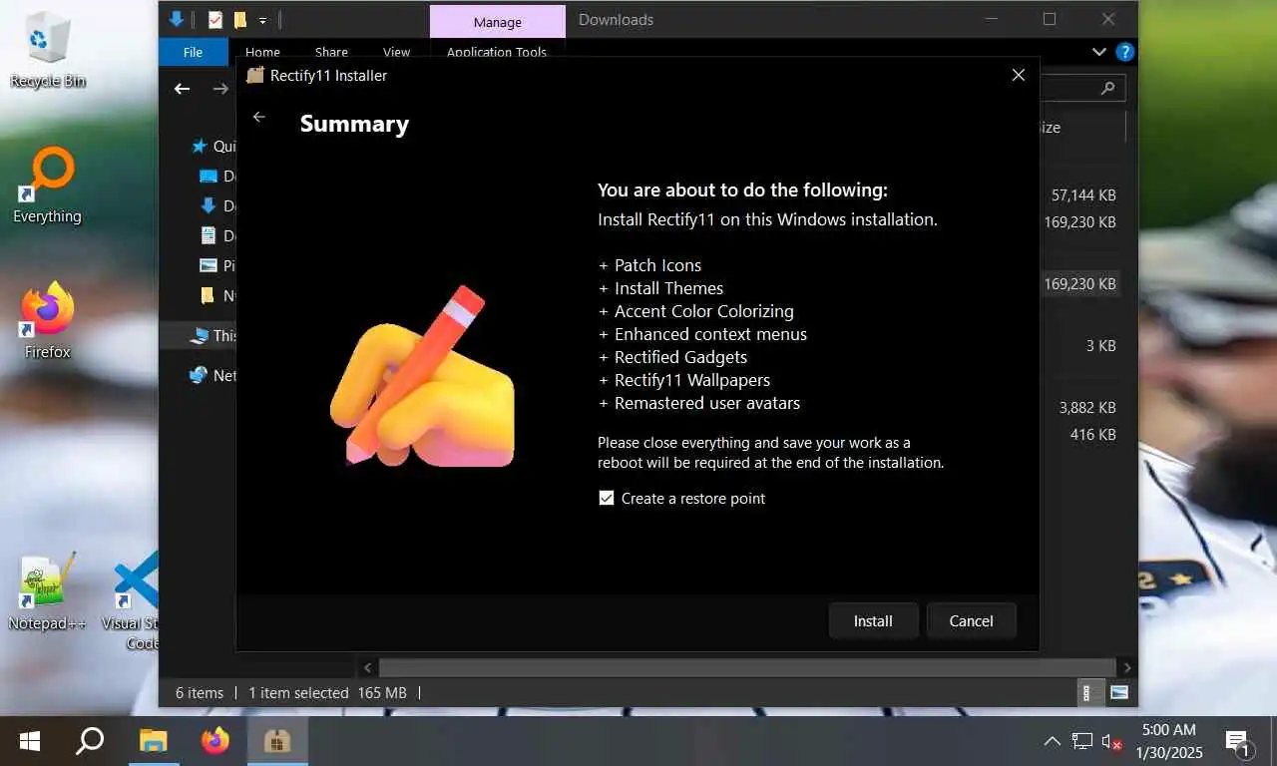Open taskbar search magnifier
This screenshot has height=766, width=1277.
pyautogui.click(x=90, y=741)
